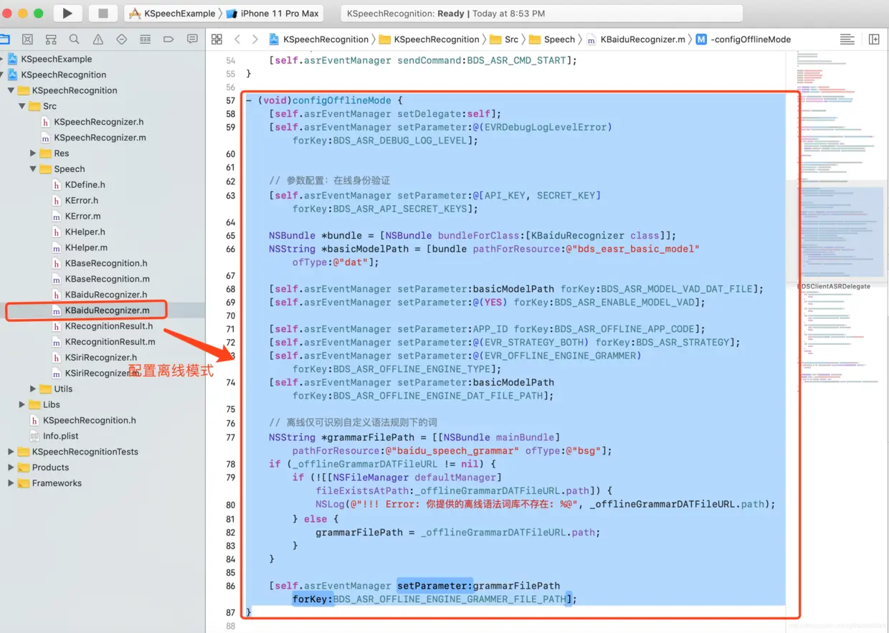The height and width of the screenshot is (633, 889).
Task: Click line number 57 in the gutter
Action: (x=230, y=100)
